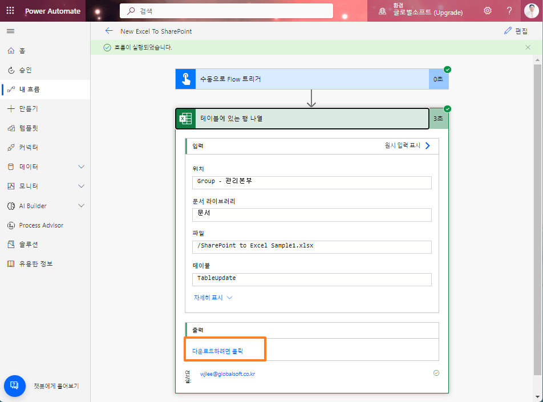Screen dimensions: 543x402
Task: Click the download outputs link
Action: 217,351
